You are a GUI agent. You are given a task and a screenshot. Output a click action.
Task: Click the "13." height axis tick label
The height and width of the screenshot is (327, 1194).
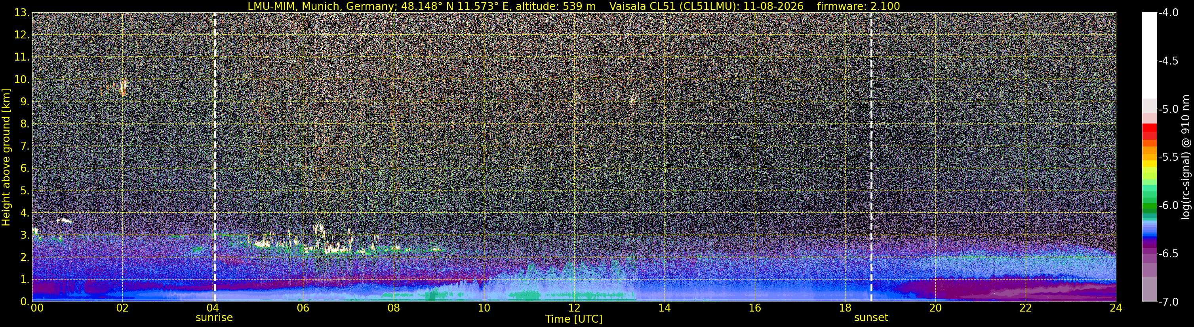coord(22,13)
